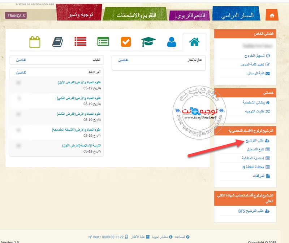The image size is (289, 243).
Task: Open the yellow calendar icon tab
Action: click(x=35, y=42)
